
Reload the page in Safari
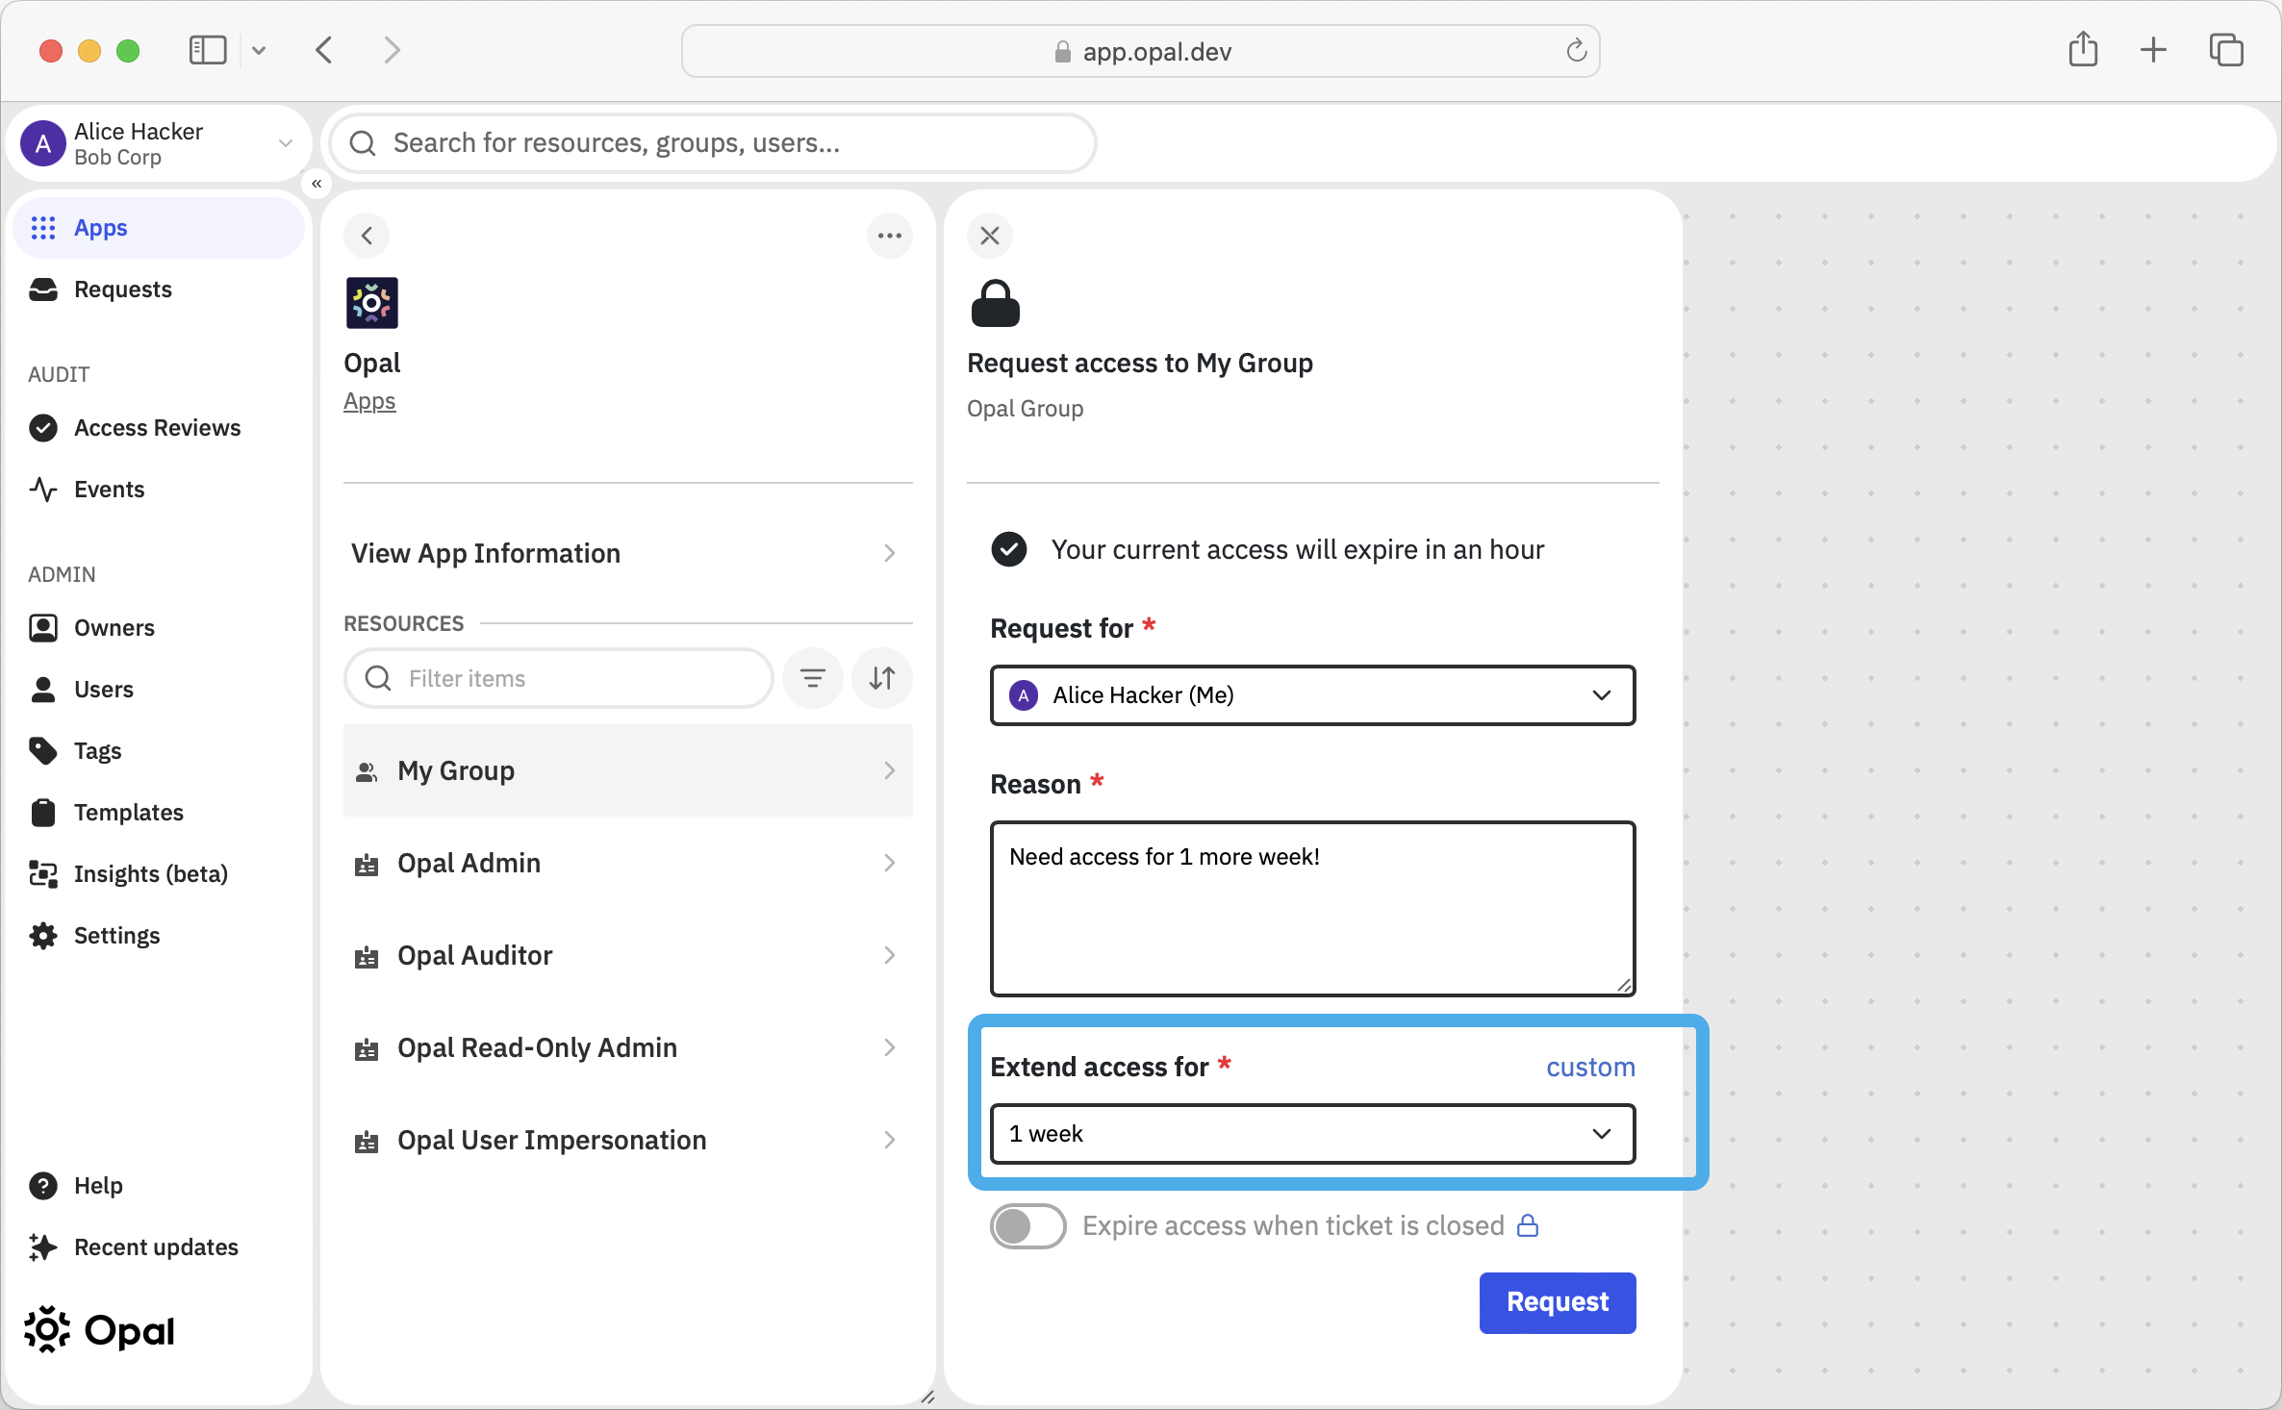click(1576, 51)
